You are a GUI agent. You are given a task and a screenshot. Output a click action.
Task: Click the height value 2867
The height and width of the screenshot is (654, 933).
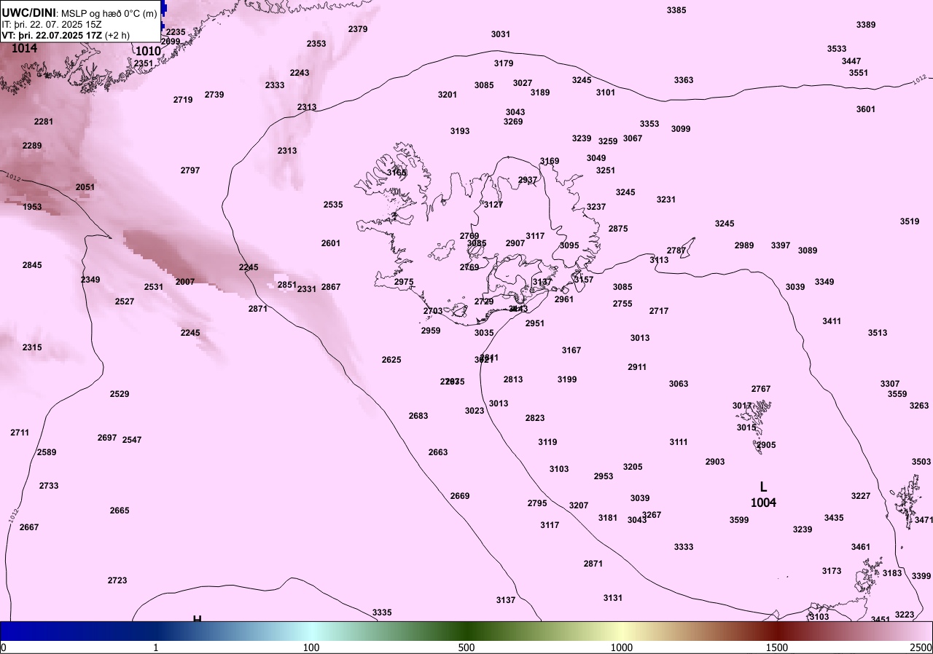coord(331,287)
